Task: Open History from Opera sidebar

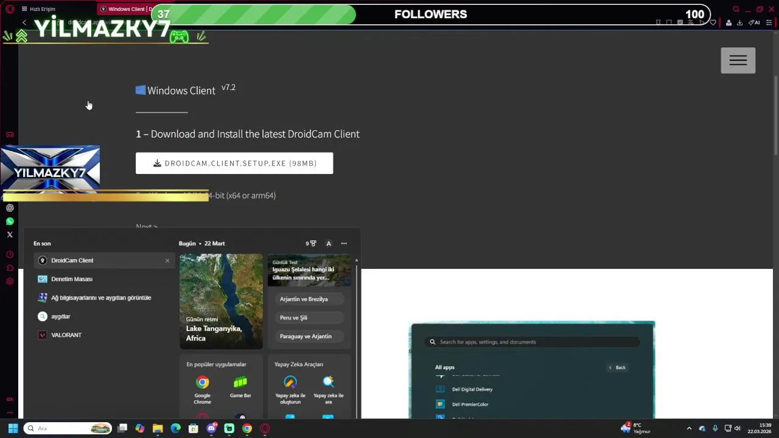Action: 10,254
